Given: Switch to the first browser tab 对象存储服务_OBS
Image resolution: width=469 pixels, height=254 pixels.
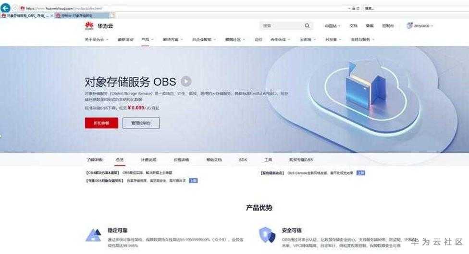Looking at the screenshot, I should [x=26, y=15].
